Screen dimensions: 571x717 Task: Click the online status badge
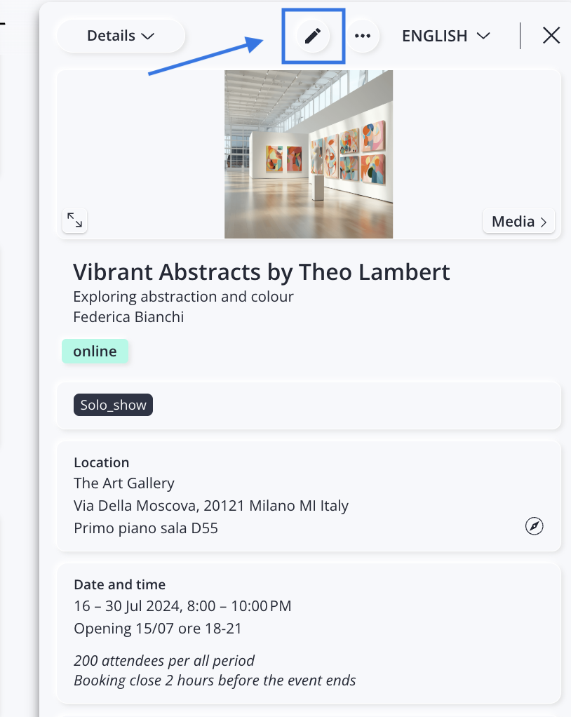(95, 351)
